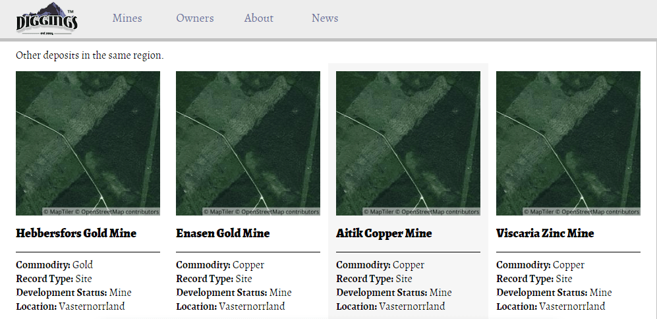Open the About navigation link
Viewport: 657px width, 319px height.
click(258, 18)
